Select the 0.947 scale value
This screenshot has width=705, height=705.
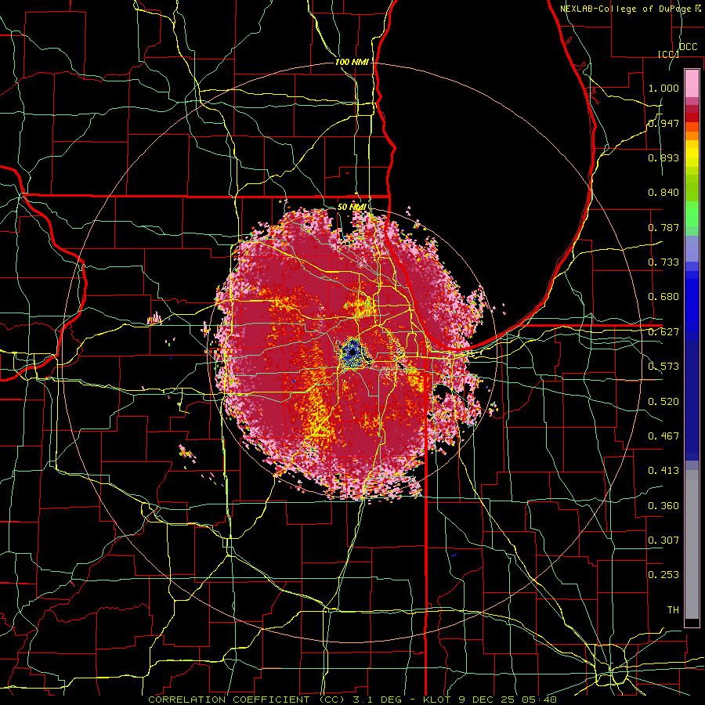[663, 123]
